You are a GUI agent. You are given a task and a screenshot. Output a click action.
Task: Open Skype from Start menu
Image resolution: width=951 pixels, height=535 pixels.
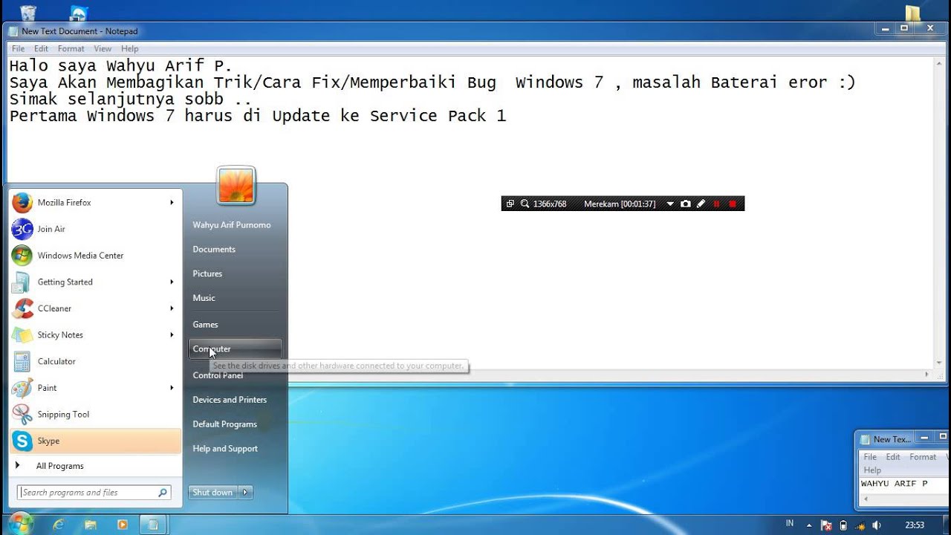[x=95, y=441]
